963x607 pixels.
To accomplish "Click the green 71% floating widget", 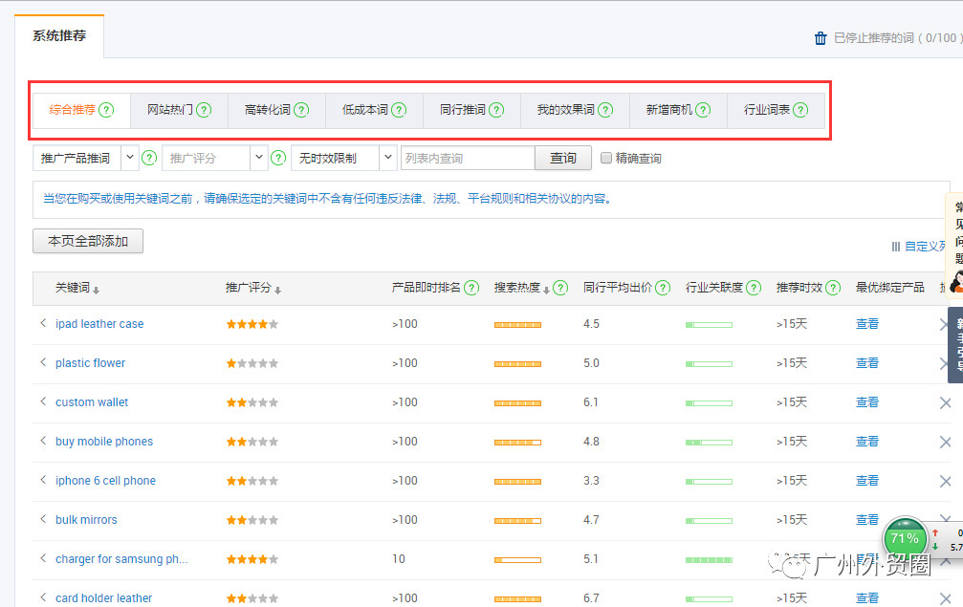I will [x=905, y=539].
